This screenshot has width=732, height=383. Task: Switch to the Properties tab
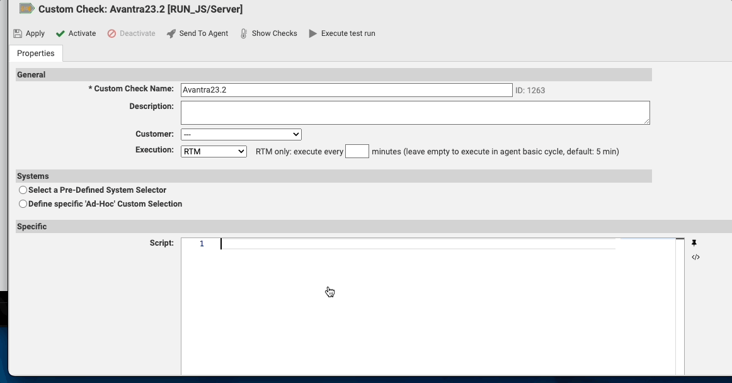[36, 53]
